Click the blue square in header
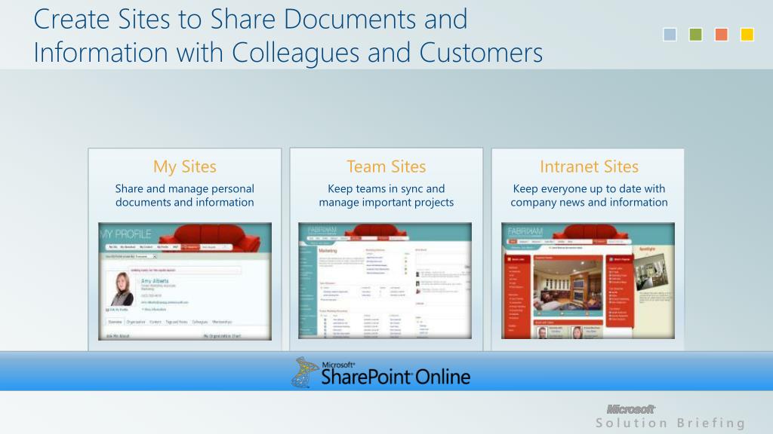The height and width of the screenshot is (434, 773). click(x=670, y=35)
